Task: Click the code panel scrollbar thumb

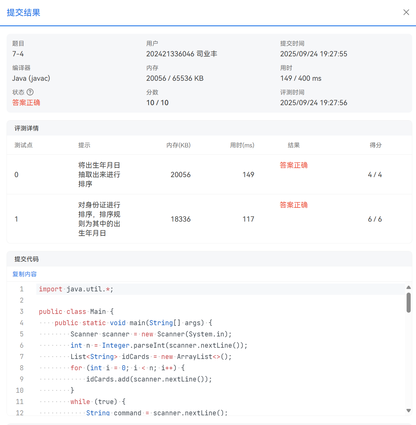Action: click(408, 303)
